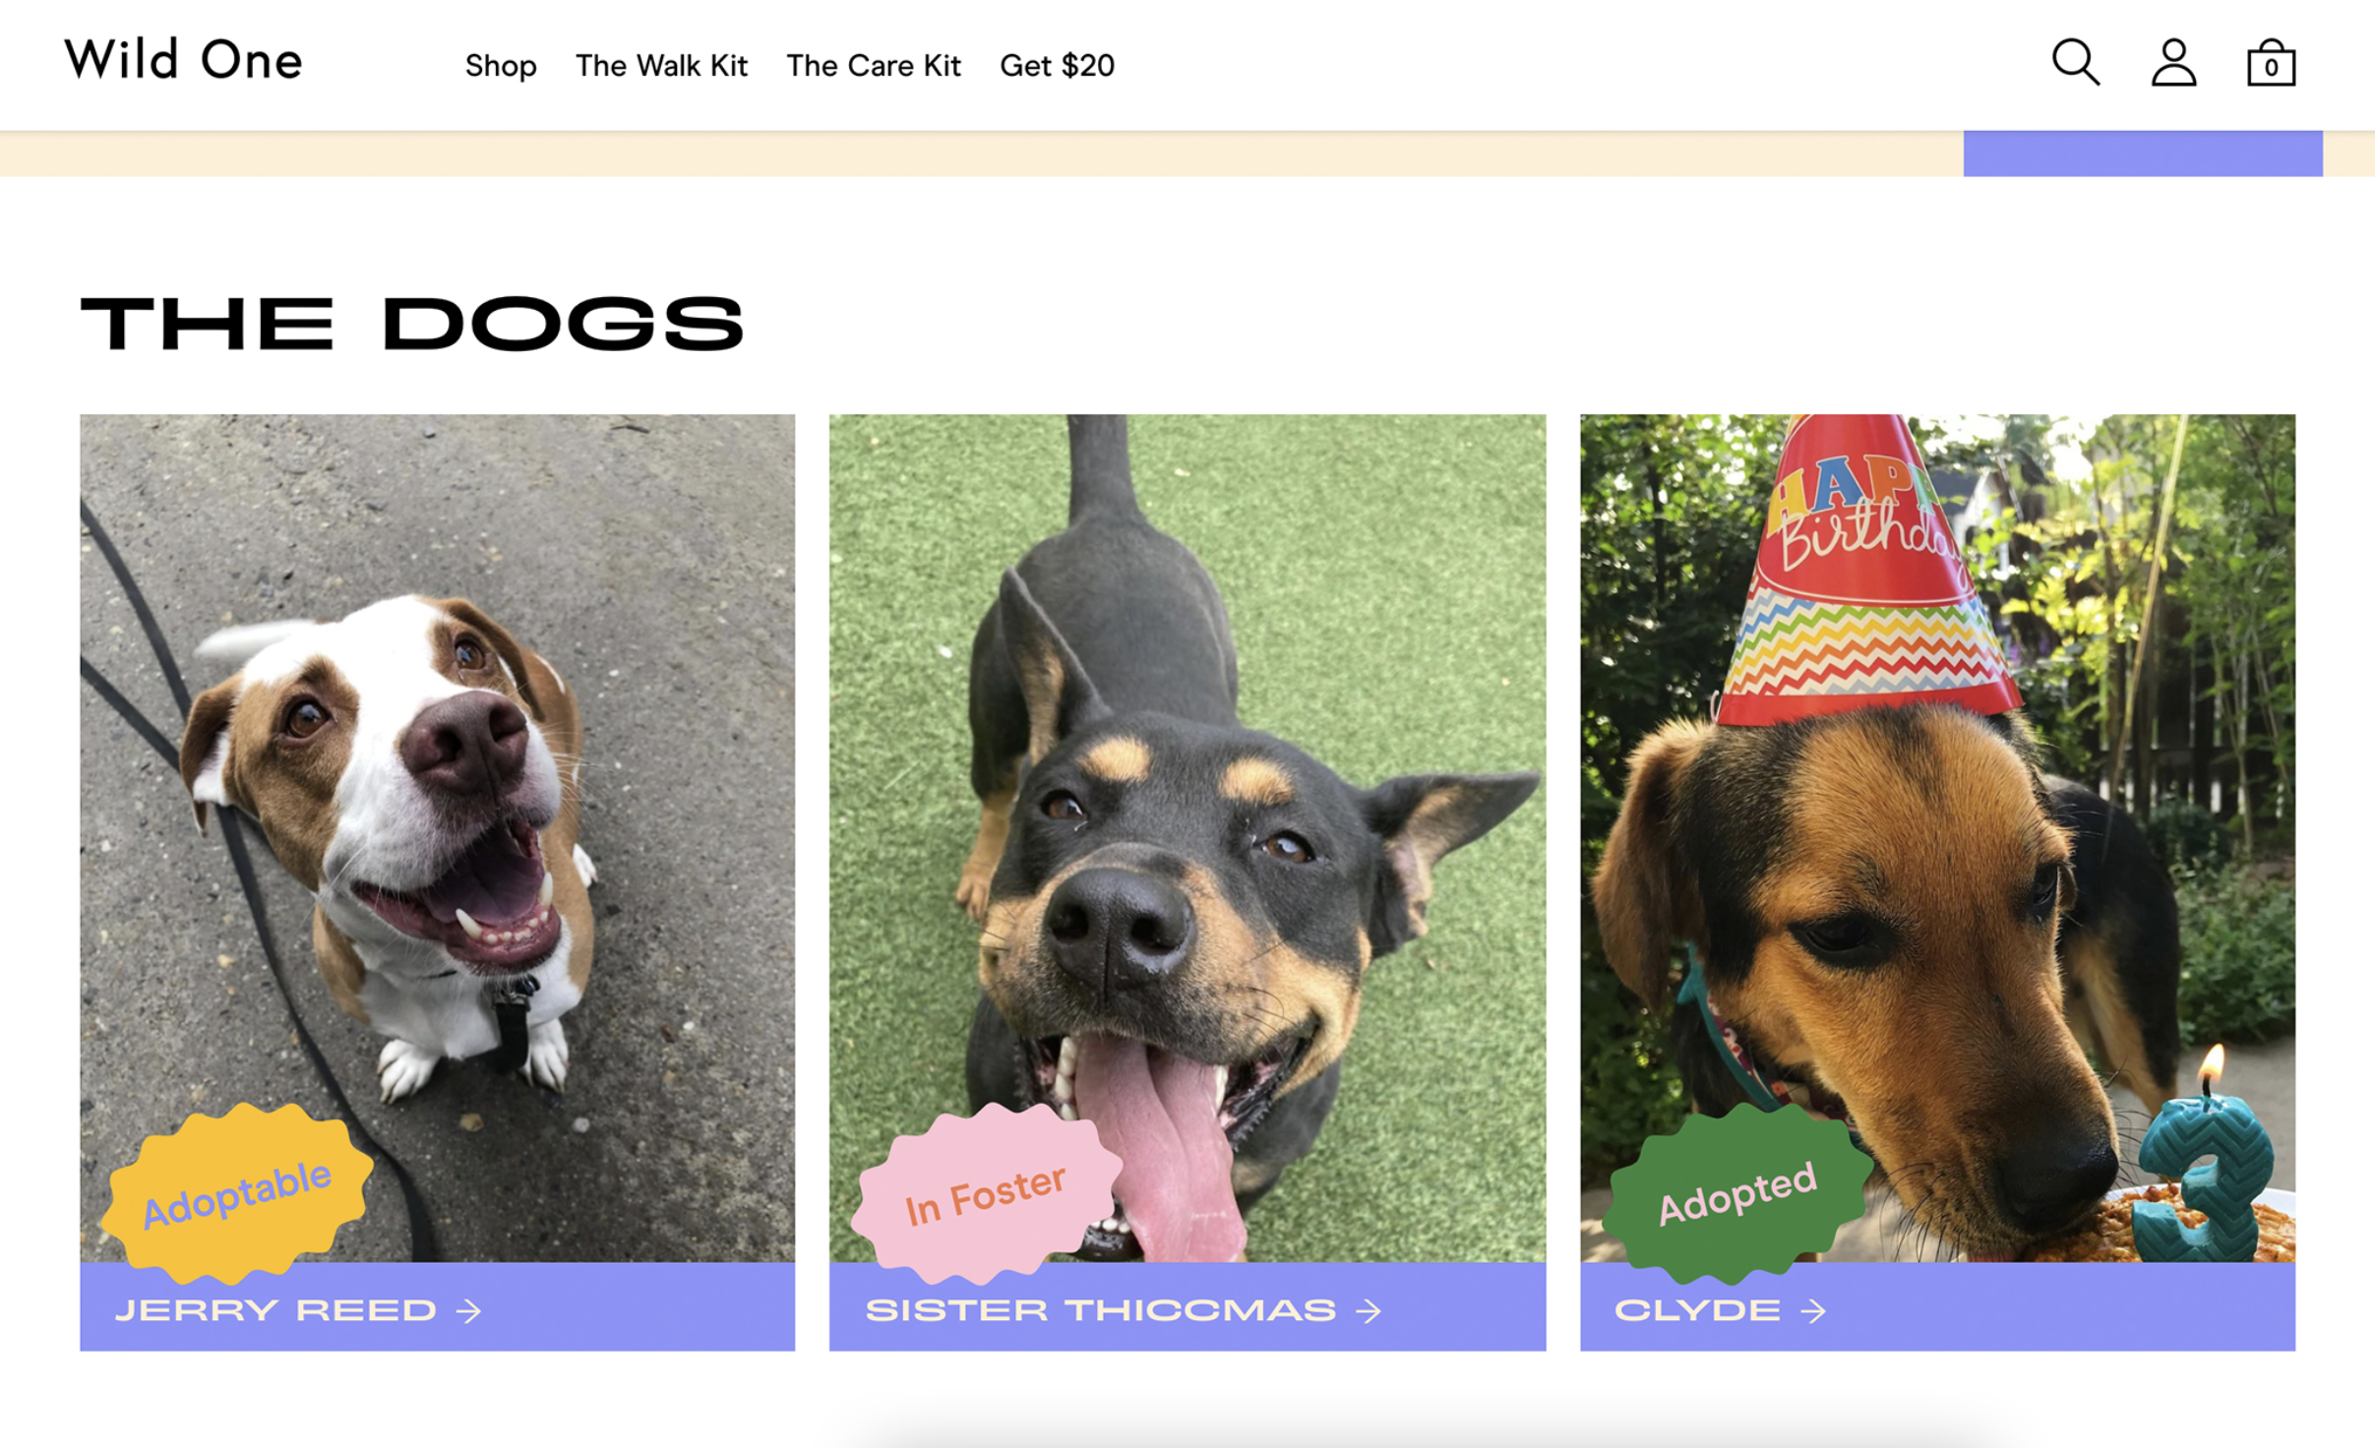Click the green Adopted badge
The width and height of the screenshot is (2375, 1448).
(1737, 1193)
